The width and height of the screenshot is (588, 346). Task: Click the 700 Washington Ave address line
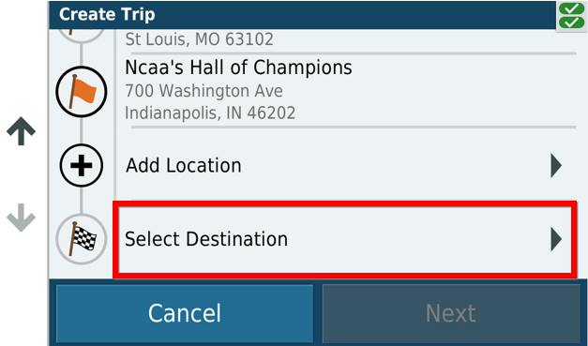[204, 91]
